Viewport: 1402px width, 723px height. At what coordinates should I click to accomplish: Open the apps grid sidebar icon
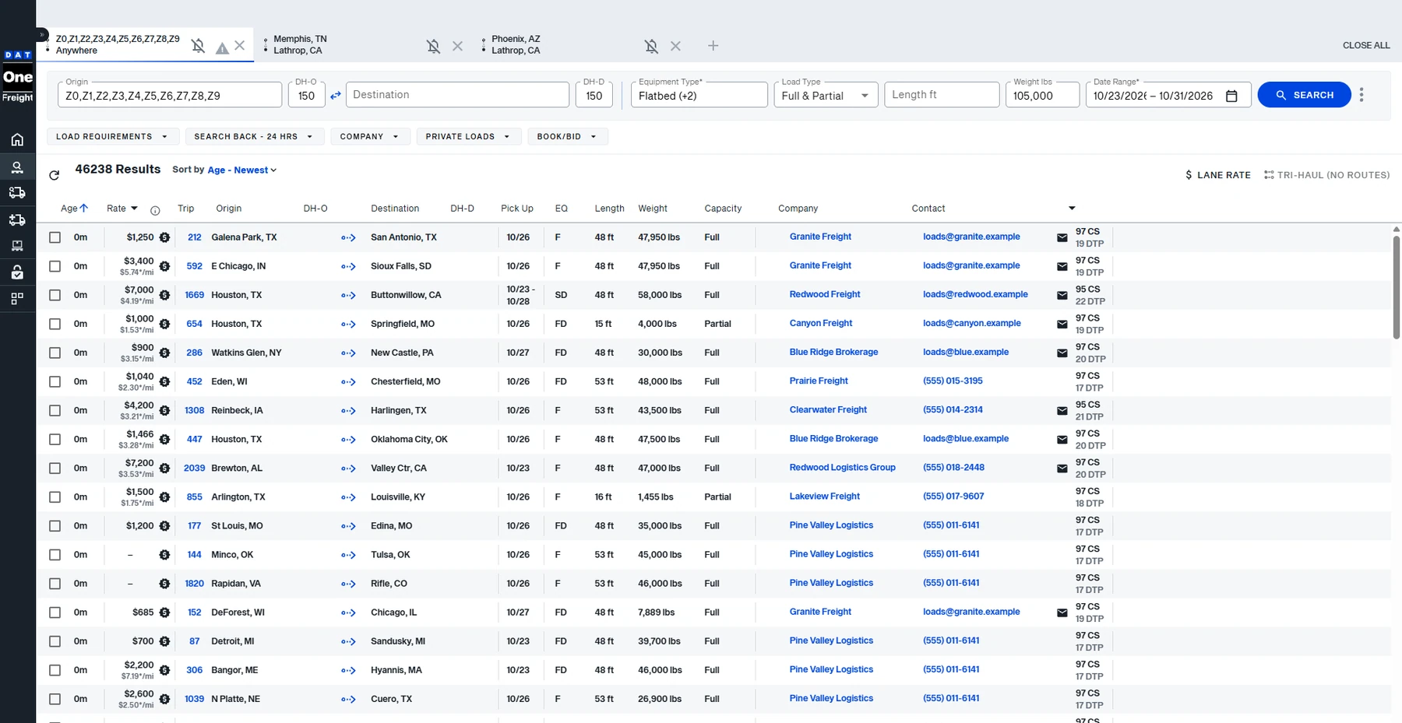pyautogui.click(x=17, y=298)
